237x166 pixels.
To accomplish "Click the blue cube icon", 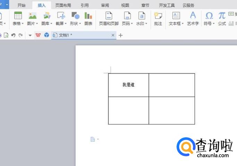I will [x=47, y=35].
